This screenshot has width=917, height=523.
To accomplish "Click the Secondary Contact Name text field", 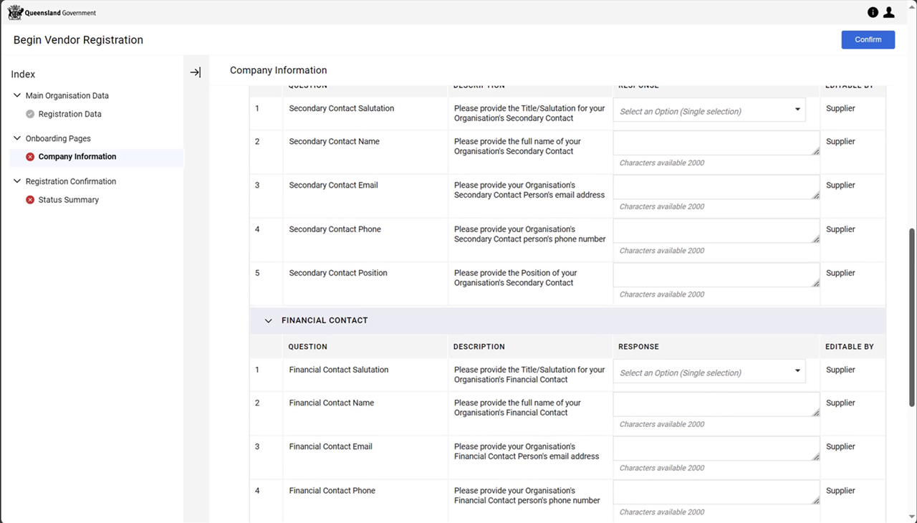I will [716, 143].
